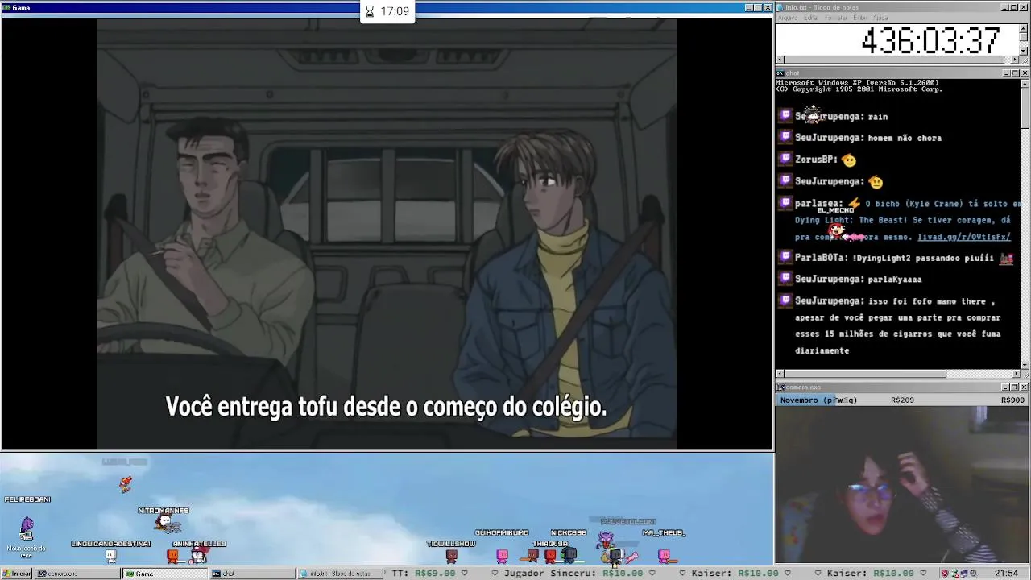1031x580 pixels.
Task: Click the 'parlaKyaaaa' chat message
Action: [x=895, y=280]
